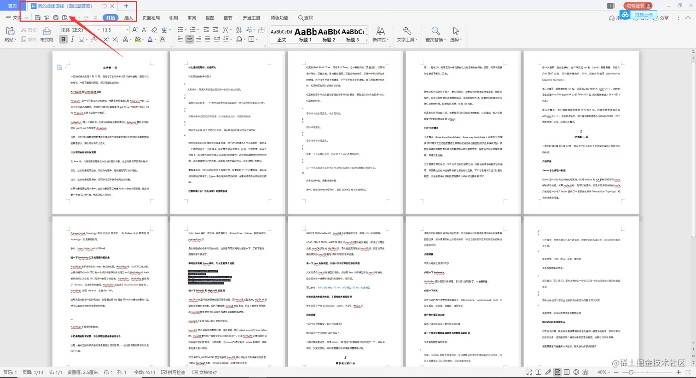Toggle Subscript formatting
The width and height of the screenshot is (696, 378).
pyautogui.click(x=115, y=40)
